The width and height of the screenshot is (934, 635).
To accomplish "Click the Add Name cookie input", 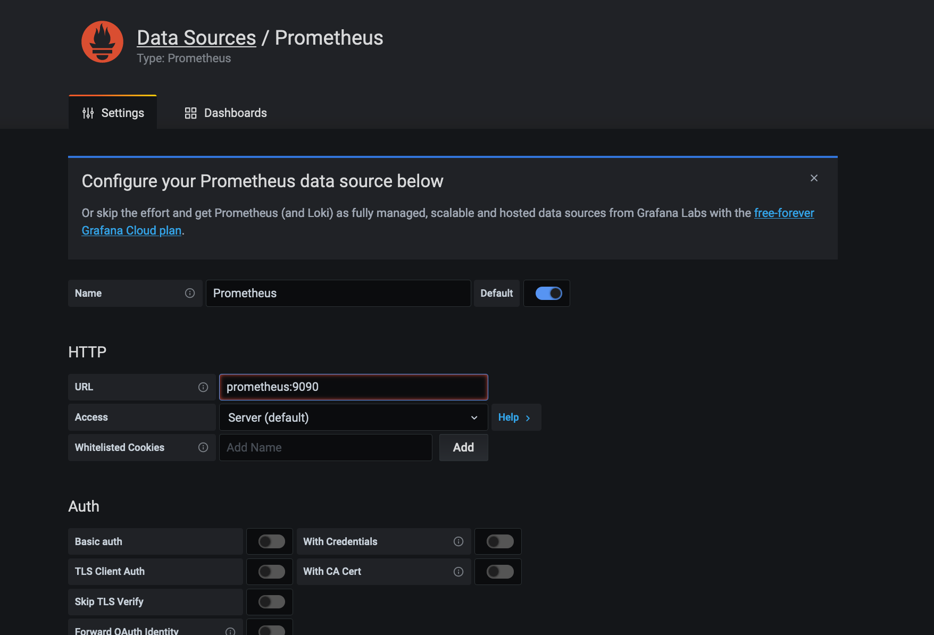I will [x=326, y=447].
